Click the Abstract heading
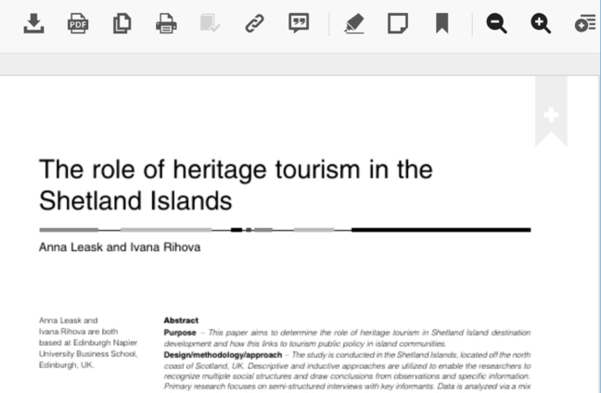 tap(181, 320)
